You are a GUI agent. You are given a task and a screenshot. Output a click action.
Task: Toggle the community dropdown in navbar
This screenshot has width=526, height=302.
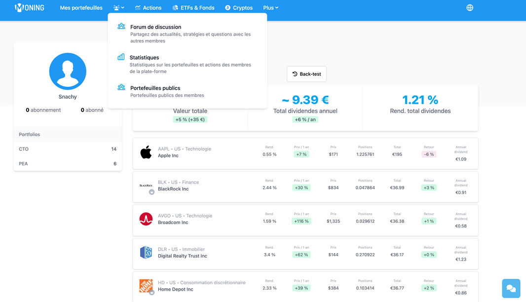(119, 8)
